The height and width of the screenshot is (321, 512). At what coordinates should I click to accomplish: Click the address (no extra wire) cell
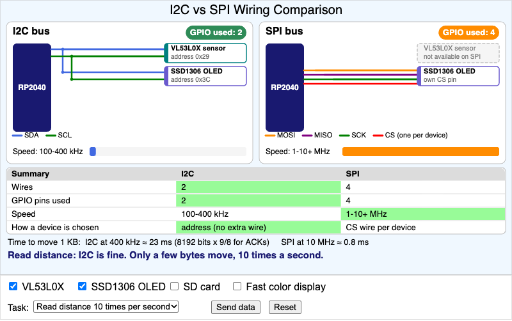coord(259,228)
